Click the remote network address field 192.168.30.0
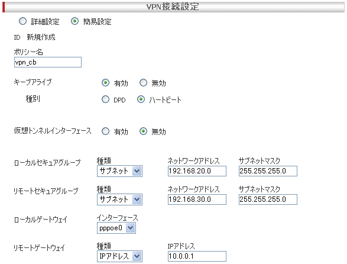Image resolution: width=347 pixels, height=264 pixels. point(197,199)
